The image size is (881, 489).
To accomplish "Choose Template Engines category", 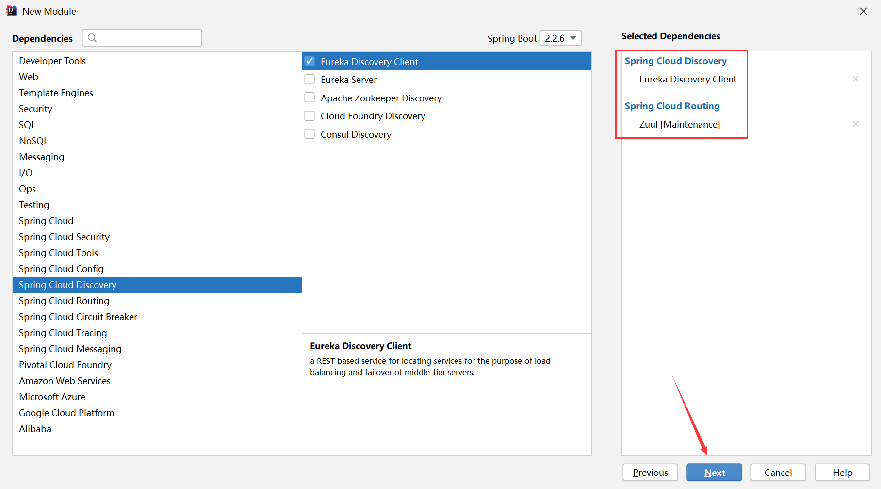I will coord(157,93).
